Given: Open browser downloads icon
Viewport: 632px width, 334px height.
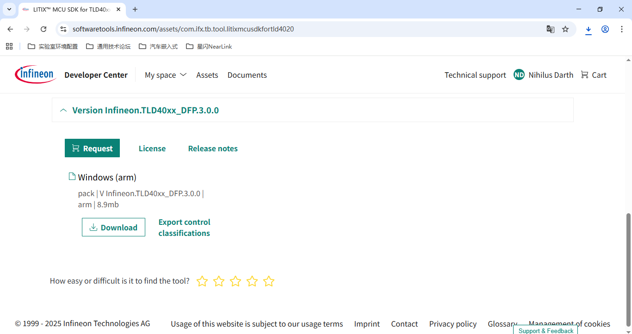Looking at the screenshot, I should coord(589,29).
